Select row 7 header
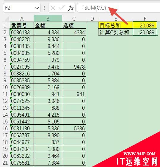The width and height of the screenshot is (160, 167). click(x=5, y=67)
